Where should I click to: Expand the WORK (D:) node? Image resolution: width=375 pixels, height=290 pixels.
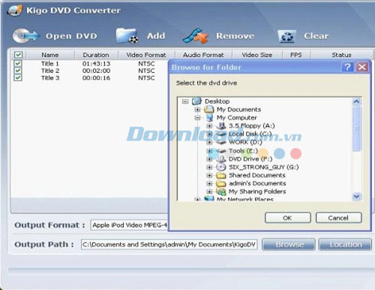[x=209, y=142]
